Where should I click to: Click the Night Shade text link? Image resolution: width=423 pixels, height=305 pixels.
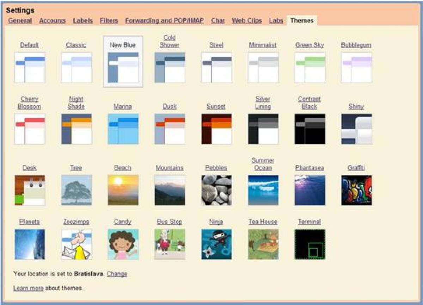(x=76, y=102)
